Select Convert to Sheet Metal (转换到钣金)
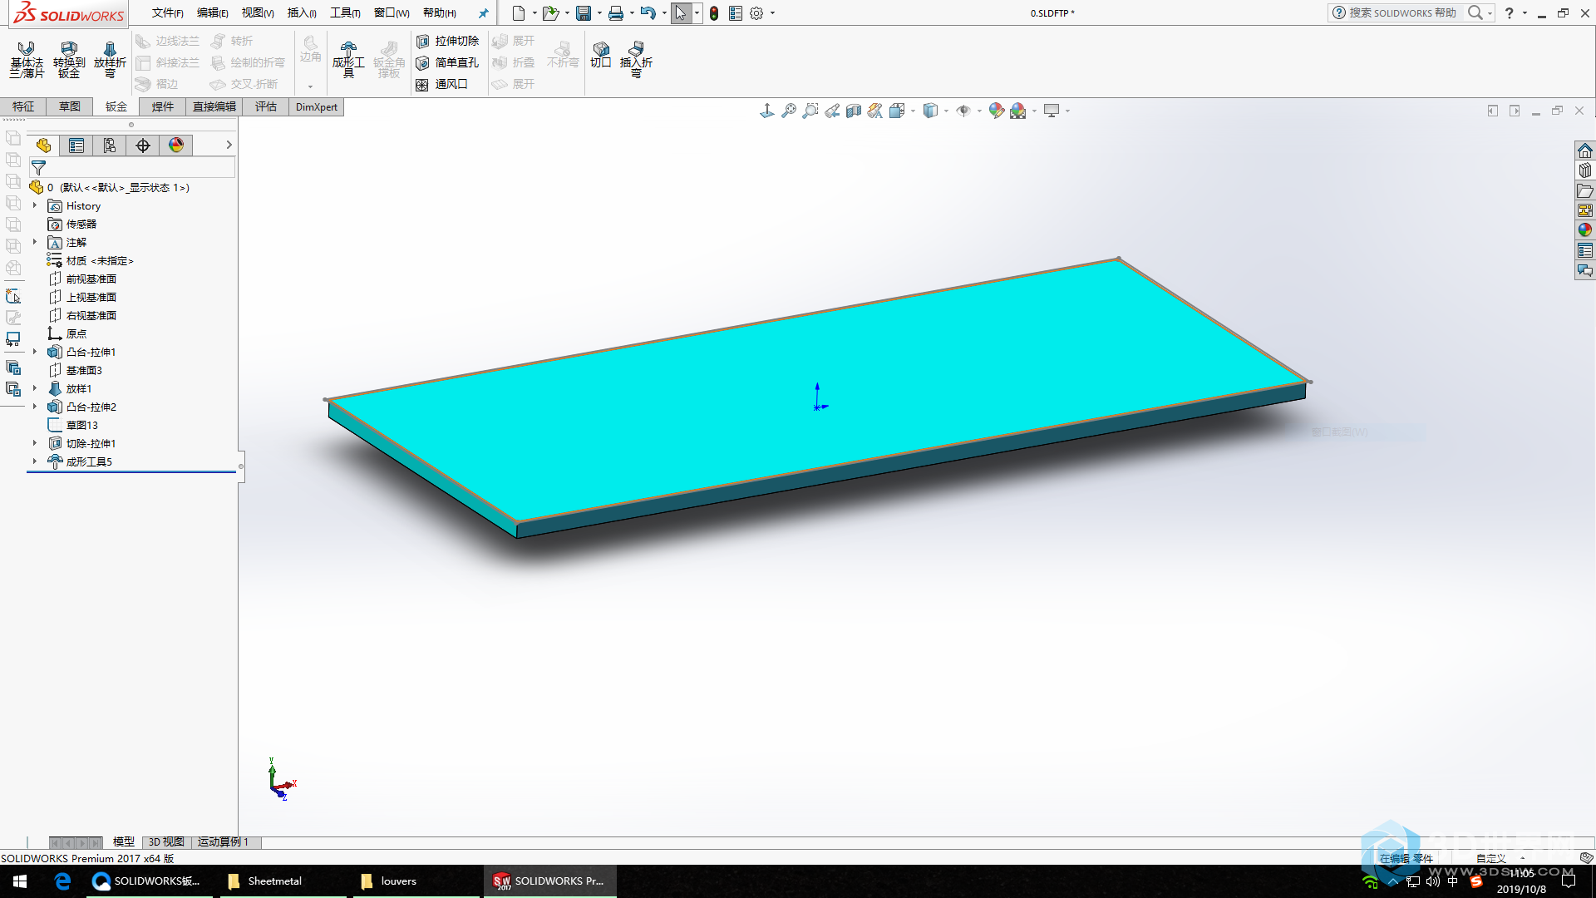This screenshot has width=1596, height=898. 69,59
